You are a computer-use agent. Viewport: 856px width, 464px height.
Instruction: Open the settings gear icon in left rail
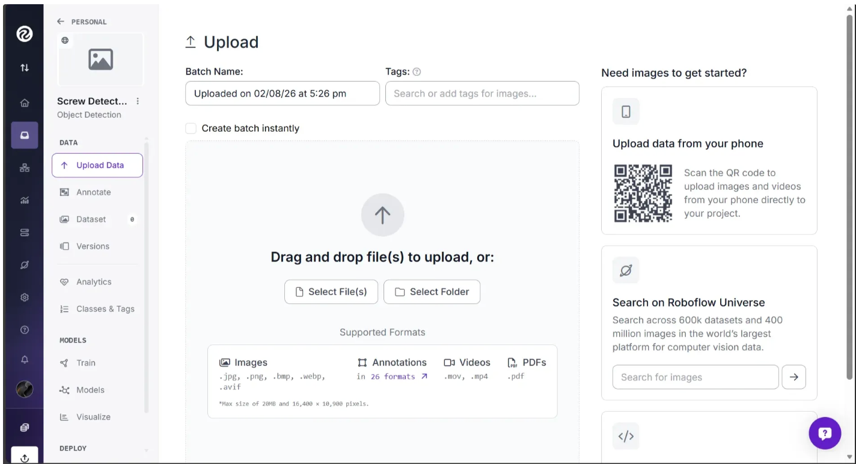[x=25, y=297]
